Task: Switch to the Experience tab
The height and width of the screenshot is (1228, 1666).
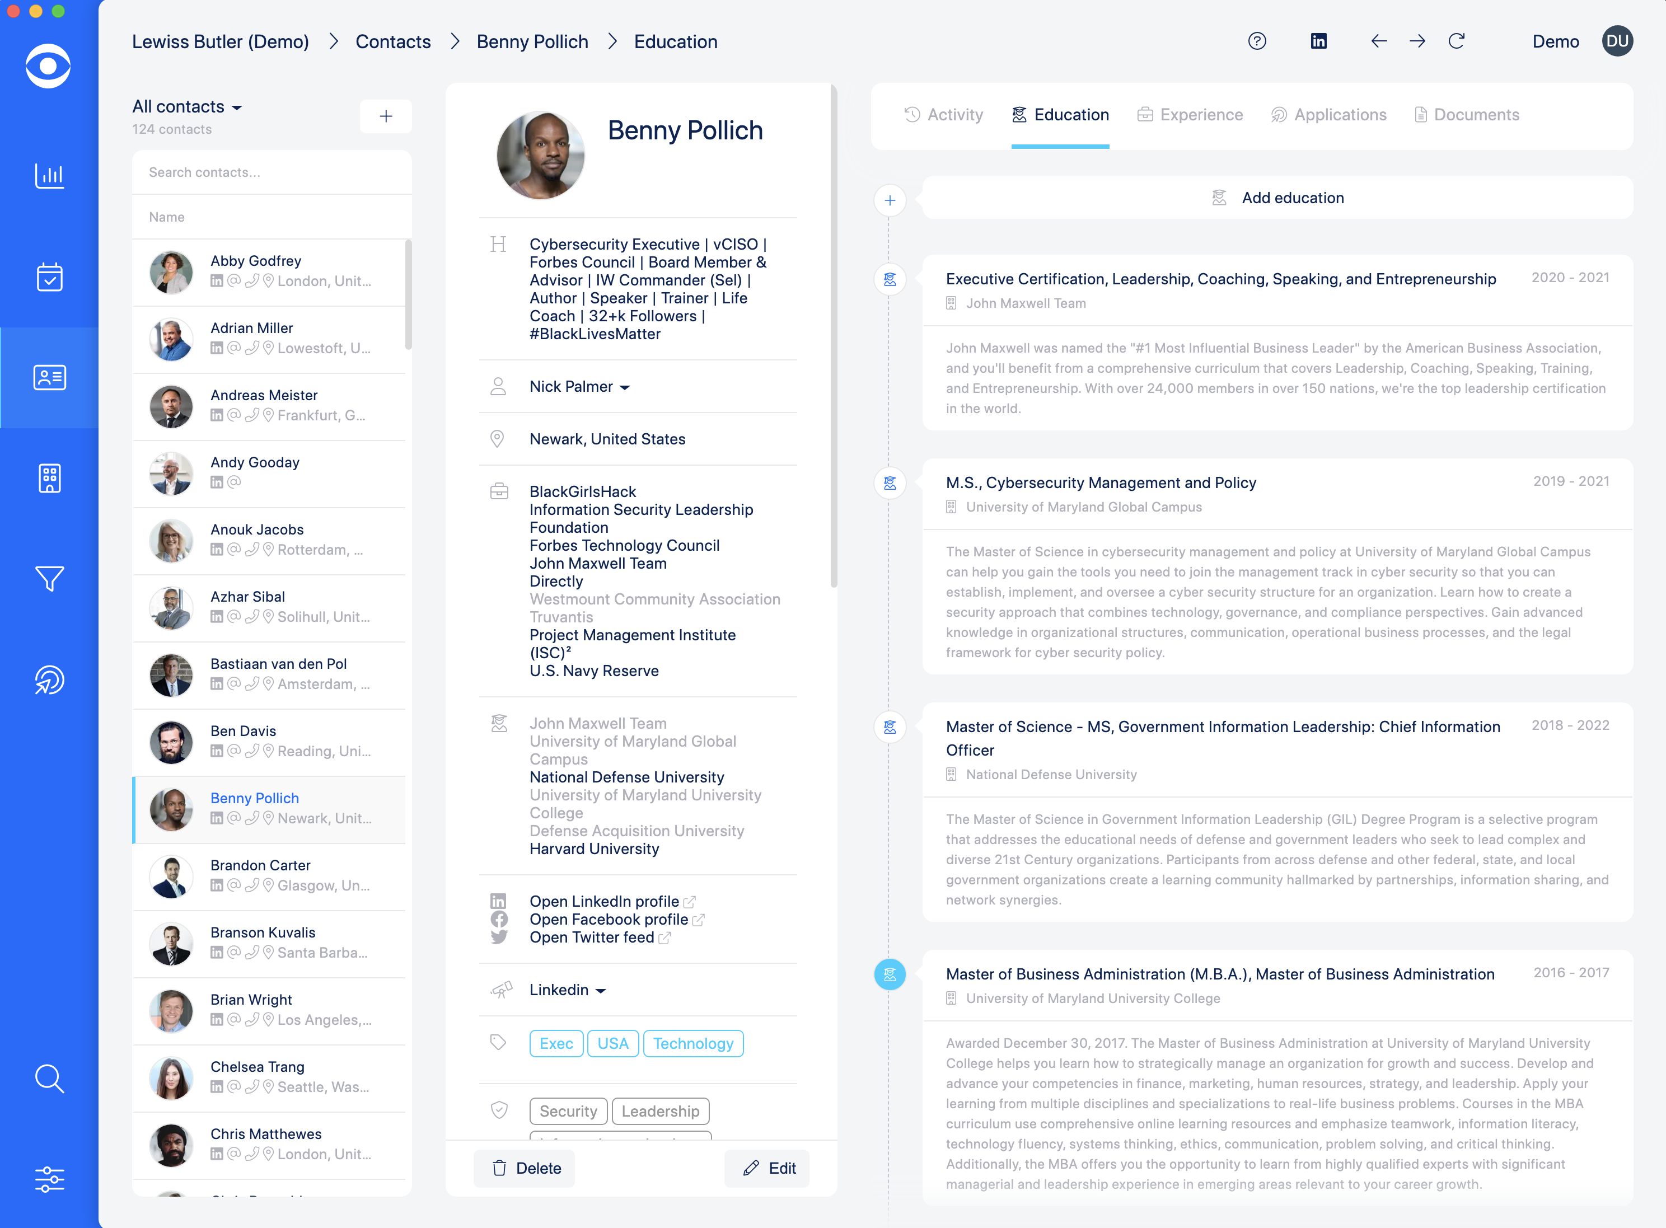Action: 1190,115
